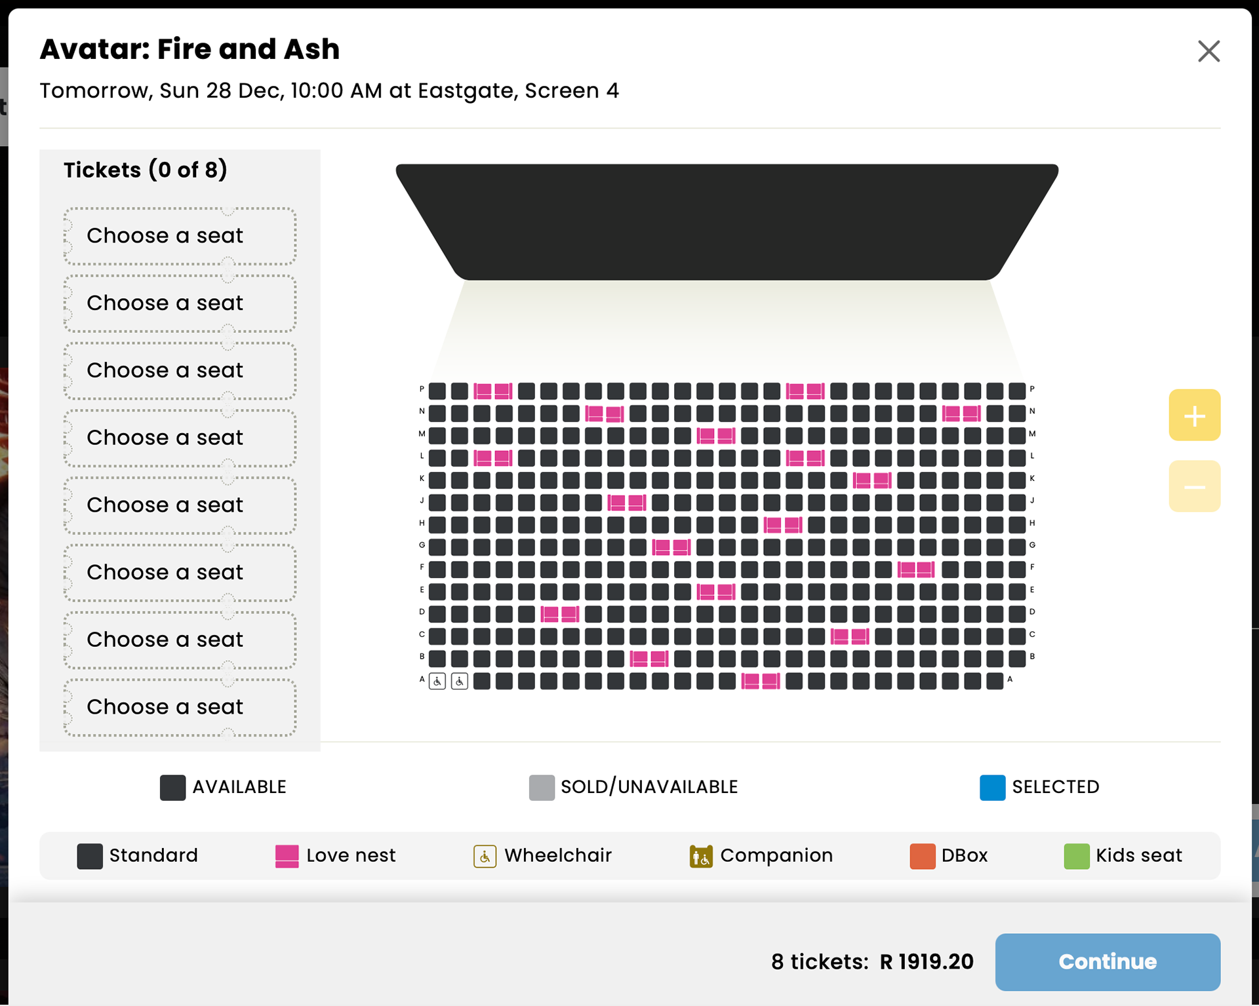Click the Companion legend icon
The height and width of the screenshot is (1006, 1259).
pyautogui.click(x=700, y=856)
